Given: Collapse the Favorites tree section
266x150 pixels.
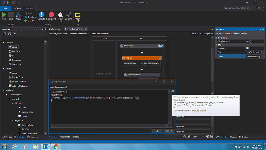Looking at the screenshot, I should [3, 43].
